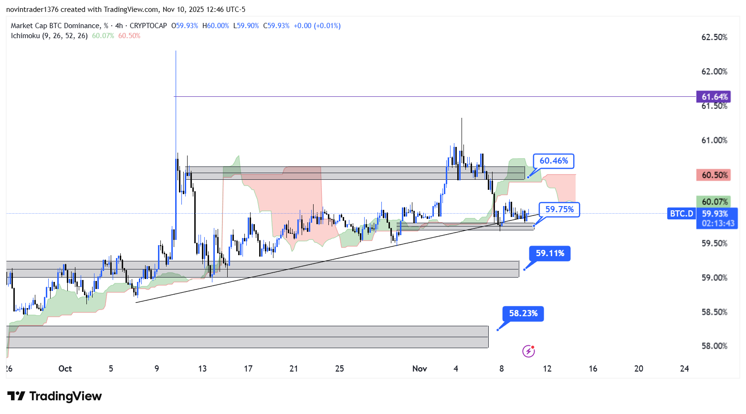Click the 62.50% tick on price scale

714,37
